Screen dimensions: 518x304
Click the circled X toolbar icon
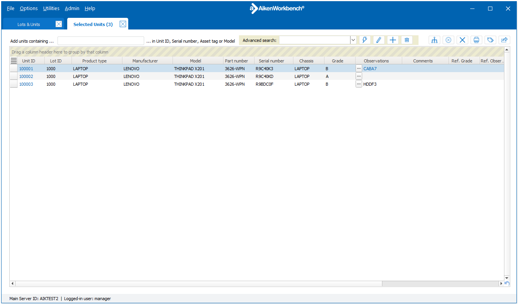[448, 40]
